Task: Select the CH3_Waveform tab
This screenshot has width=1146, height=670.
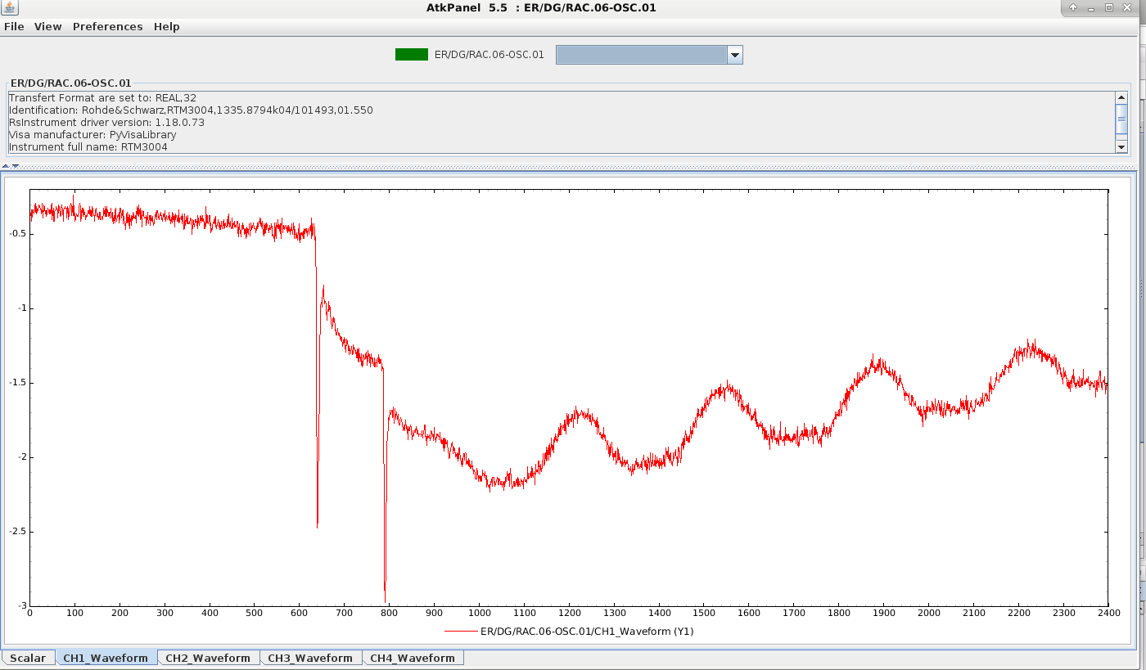Action: (x=309, y=658)
